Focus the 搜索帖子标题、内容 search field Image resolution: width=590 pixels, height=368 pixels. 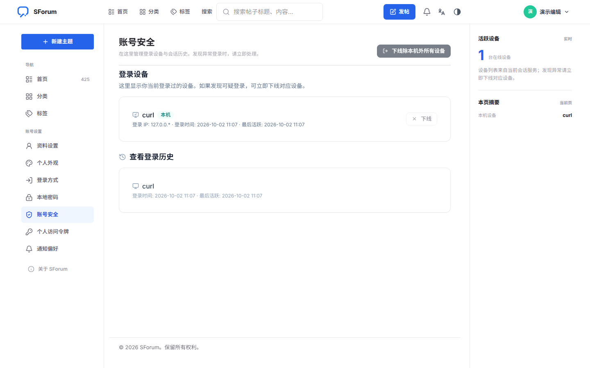(x=270, y=12)
